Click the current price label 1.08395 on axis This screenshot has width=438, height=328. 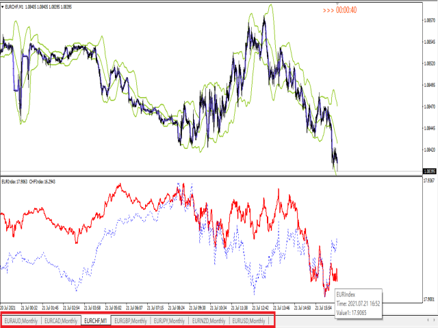pyautogui.click(x=430, y=171)
